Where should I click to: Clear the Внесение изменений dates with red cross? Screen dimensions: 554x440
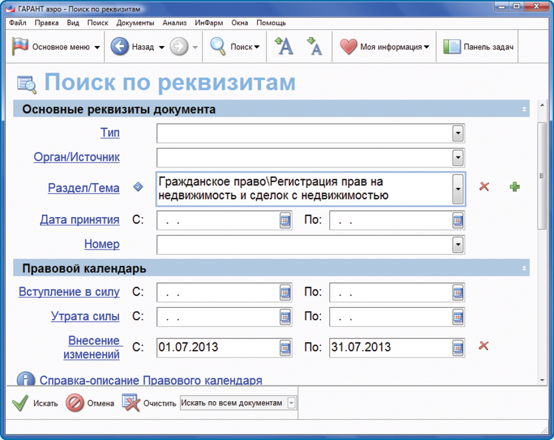click(484, 346)
